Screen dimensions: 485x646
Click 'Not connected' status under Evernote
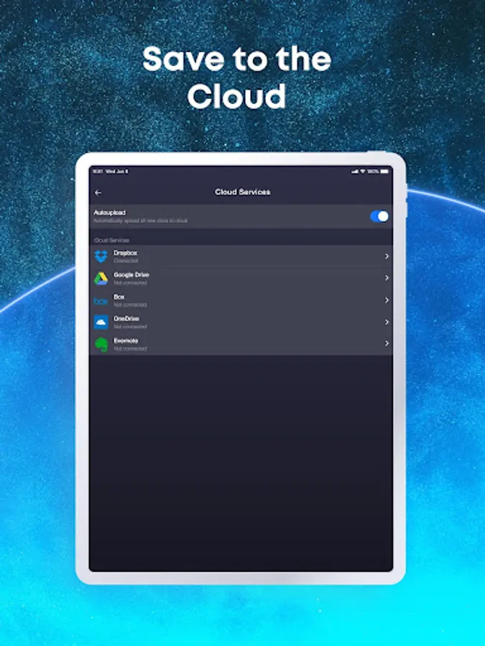(x=130, y=349)
